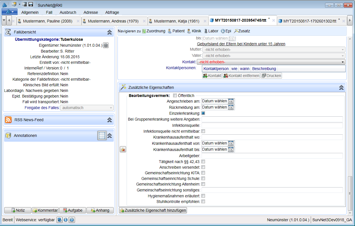
Task: Open the Ausbruch menu
Action: tap(68, 12)
